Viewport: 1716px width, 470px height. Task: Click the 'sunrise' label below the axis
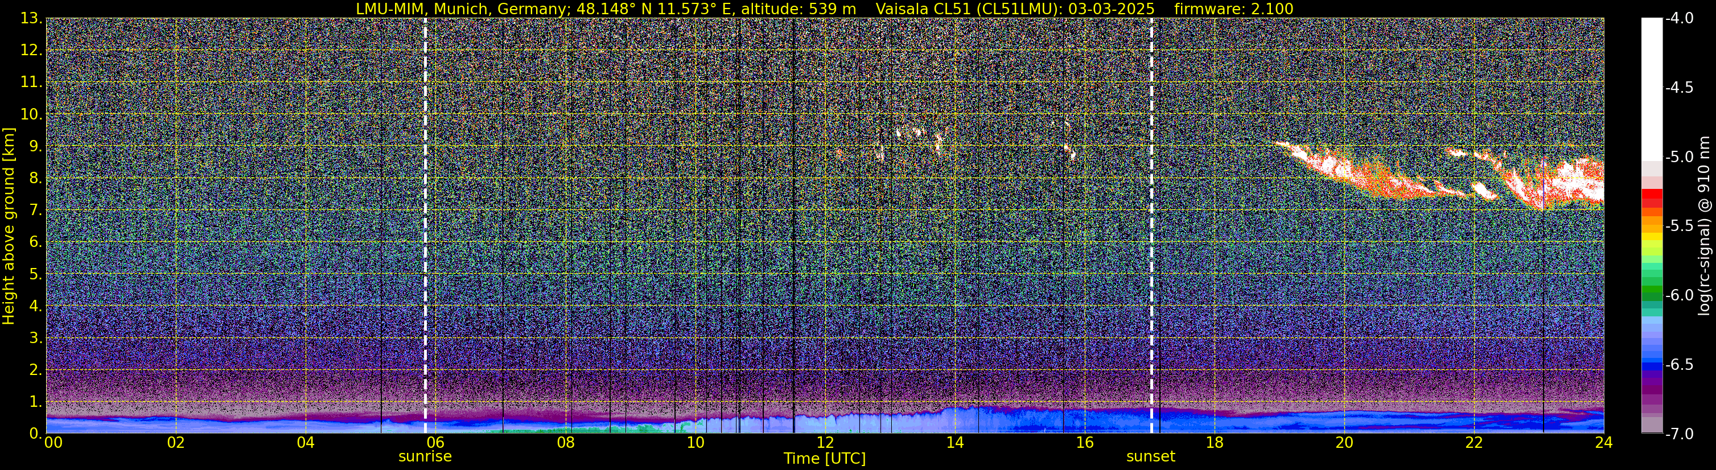coord(425,457)
